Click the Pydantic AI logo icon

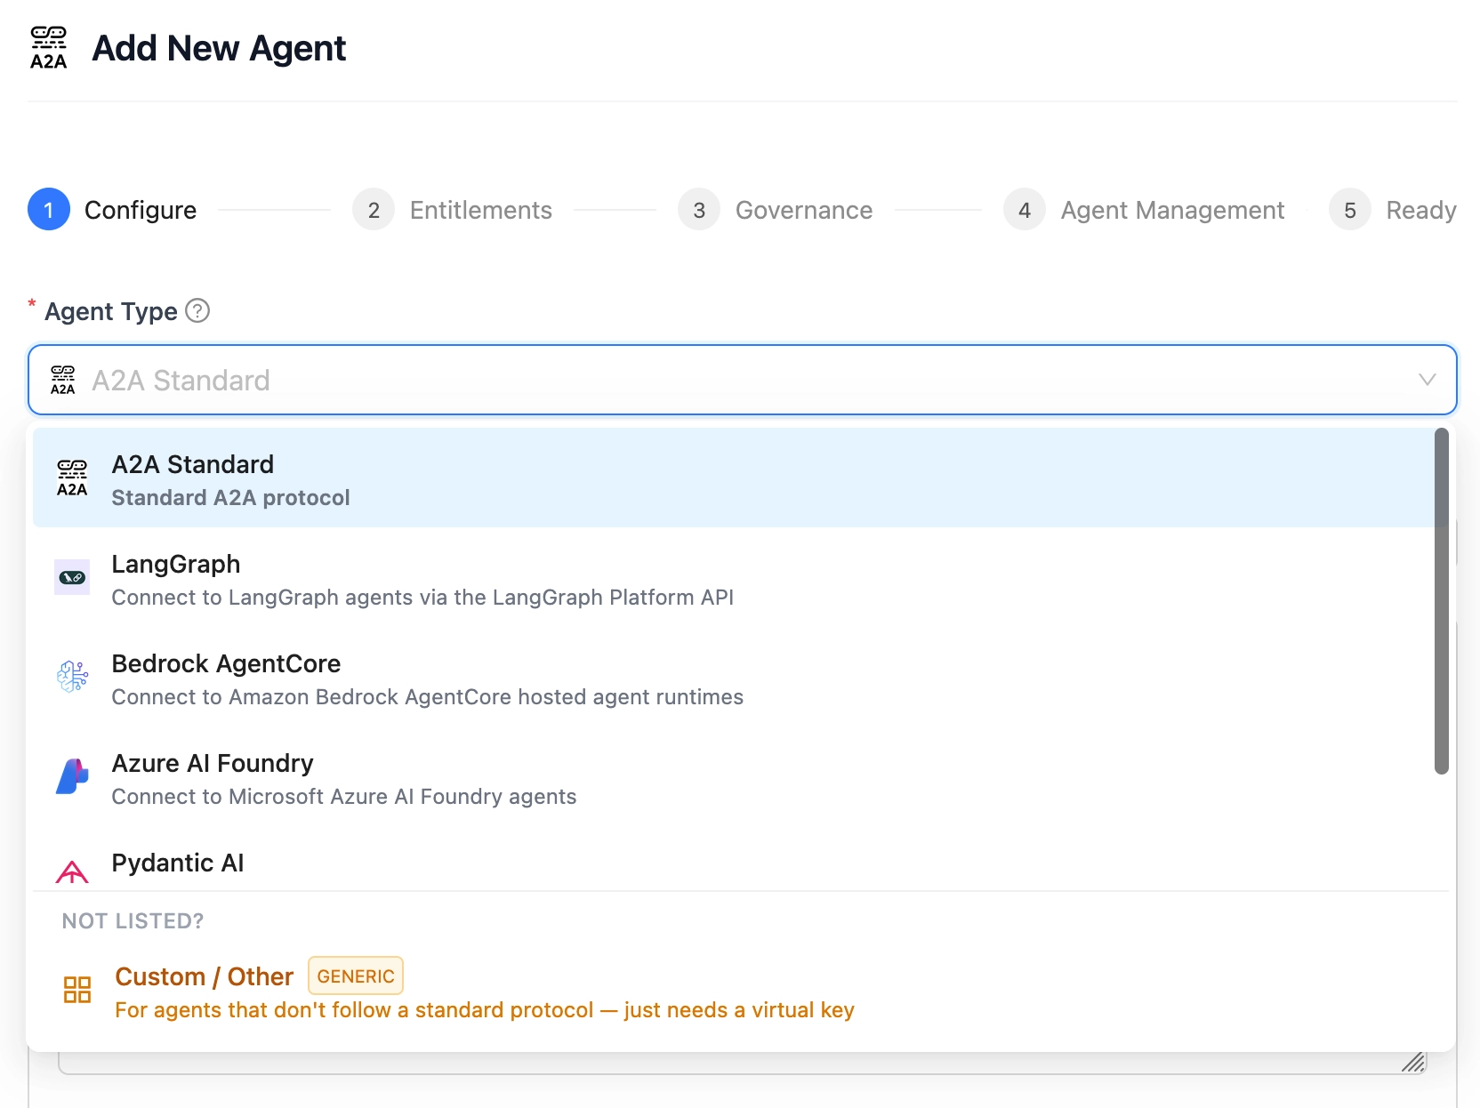[x=72, y=872]
